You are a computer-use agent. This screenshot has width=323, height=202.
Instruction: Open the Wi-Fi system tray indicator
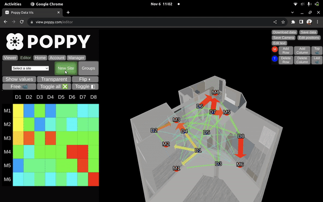[x=295, y=4]
